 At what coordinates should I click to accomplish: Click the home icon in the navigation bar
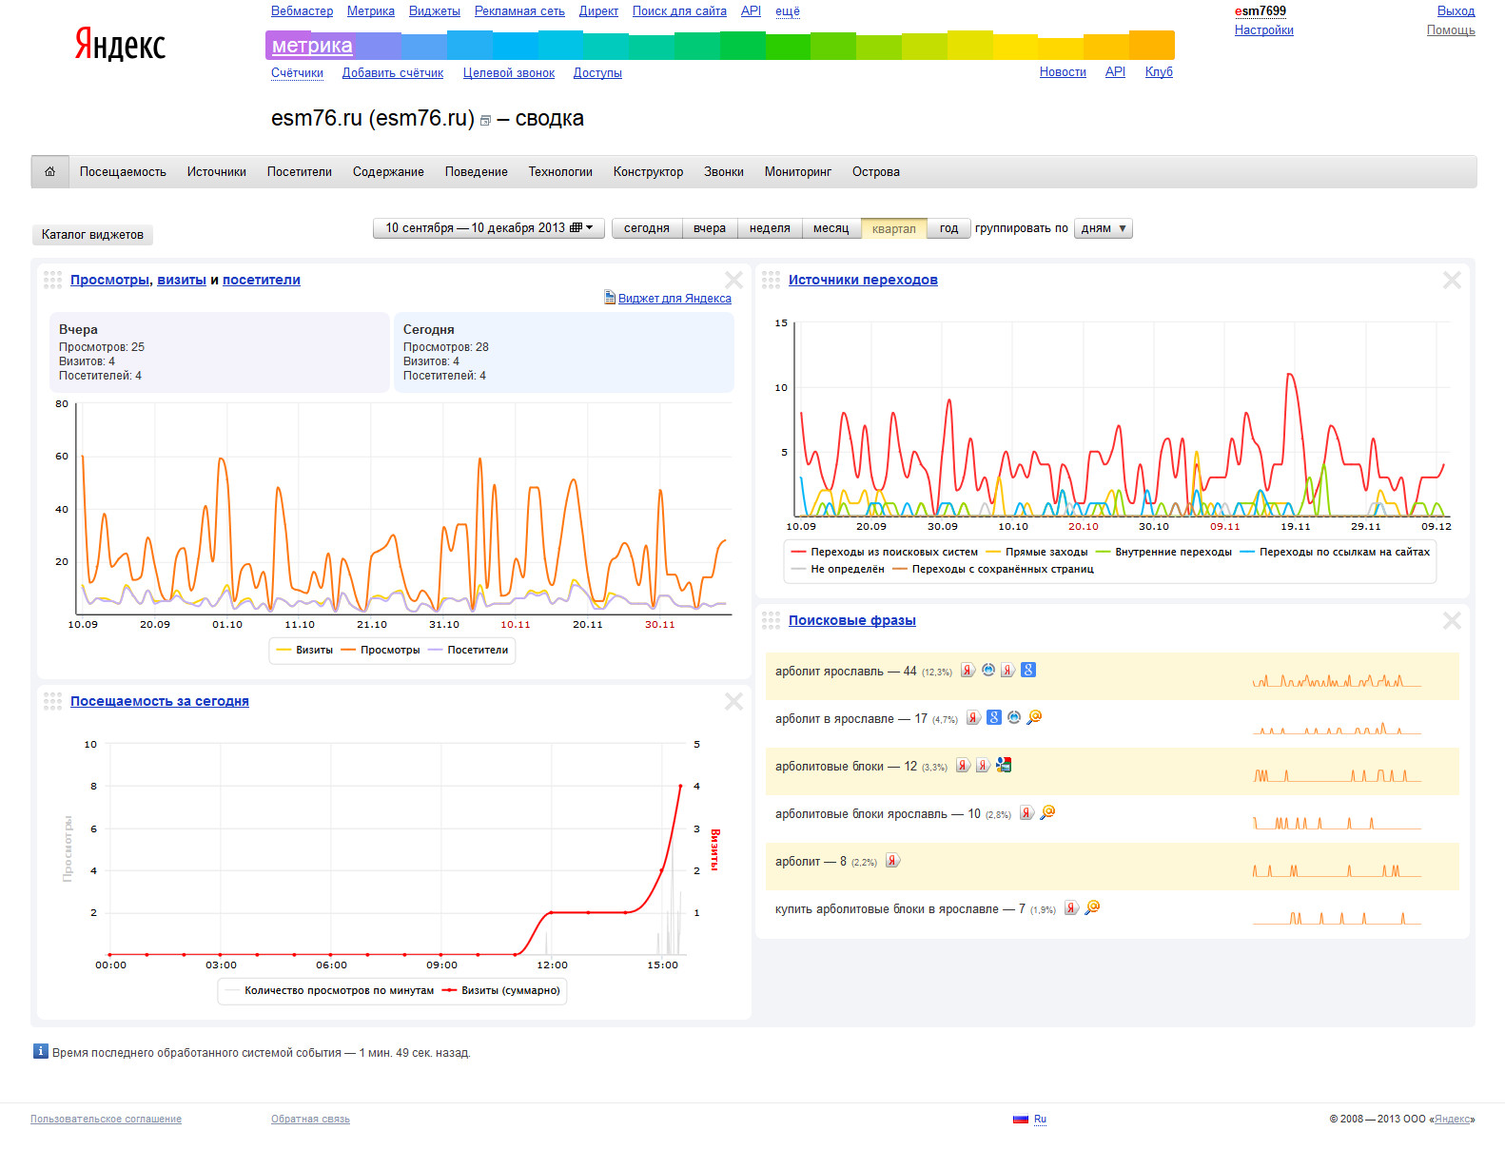(49, 172)
